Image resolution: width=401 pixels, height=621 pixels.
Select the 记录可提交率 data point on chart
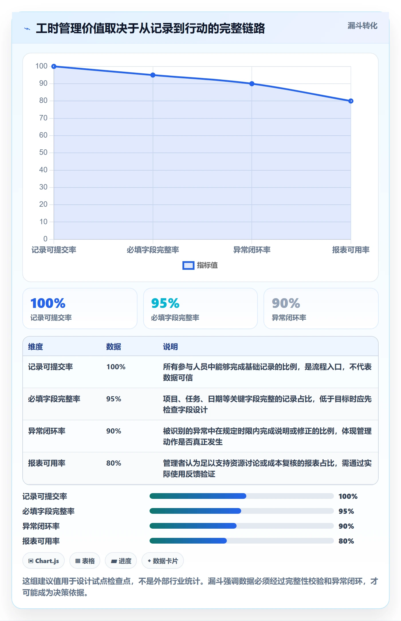point(54,67)
